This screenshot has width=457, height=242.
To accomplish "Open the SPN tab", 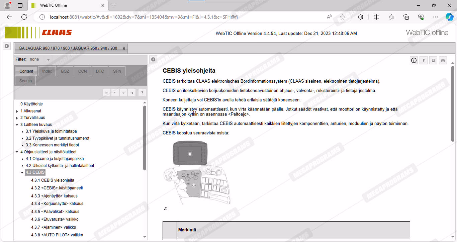I will [x=117, y=71].
